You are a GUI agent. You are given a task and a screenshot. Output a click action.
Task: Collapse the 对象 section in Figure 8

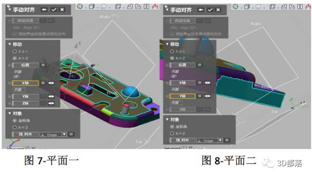(167, 119)
